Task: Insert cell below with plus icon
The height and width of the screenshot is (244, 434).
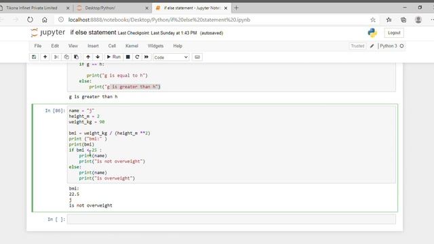Action: click(45, 57)
